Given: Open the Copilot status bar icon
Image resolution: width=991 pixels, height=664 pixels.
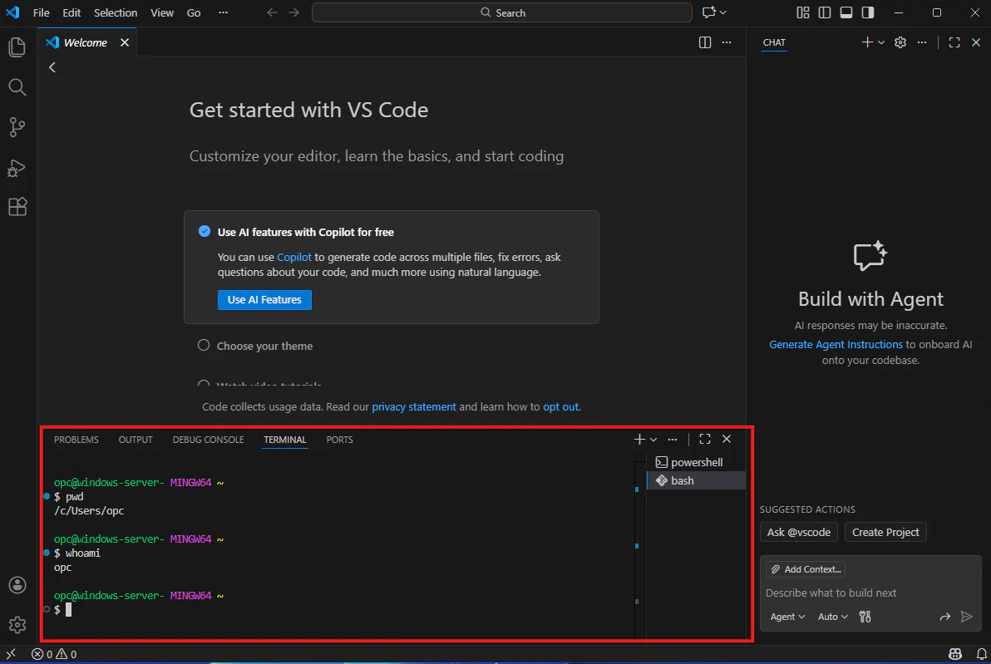Looking at the screenshot, I should click(x=955, y=655).
